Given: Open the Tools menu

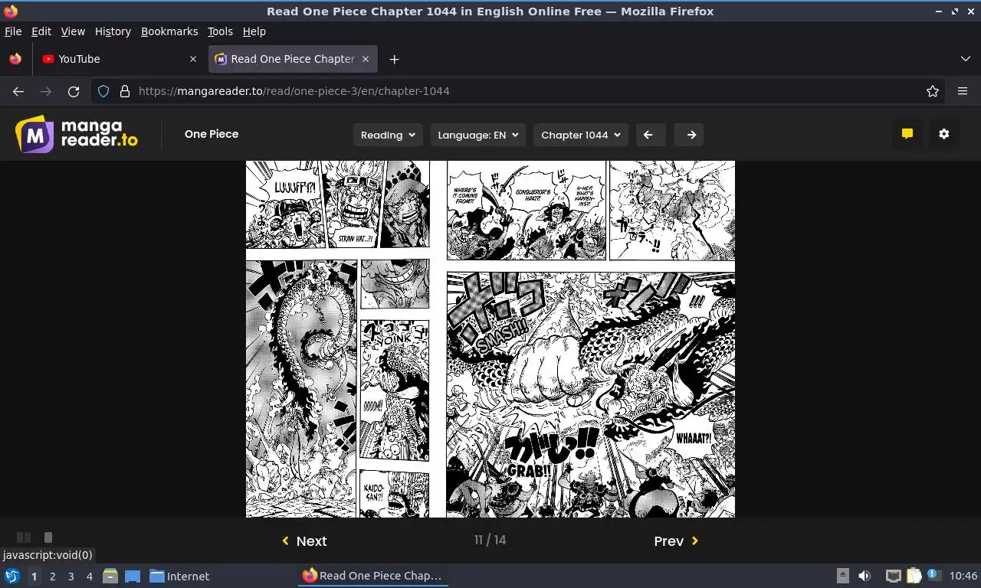Looking at the screenshot, I should click(x=220, y=31).
